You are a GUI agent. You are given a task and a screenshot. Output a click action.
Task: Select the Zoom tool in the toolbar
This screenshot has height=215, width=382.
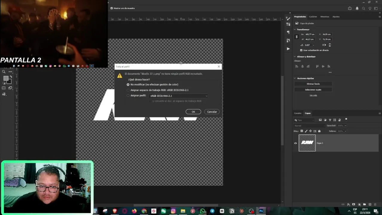pyautogui.click(x=4, y=72)
